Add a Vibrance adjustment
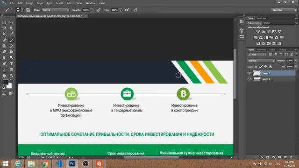 [x=279, y=32]
